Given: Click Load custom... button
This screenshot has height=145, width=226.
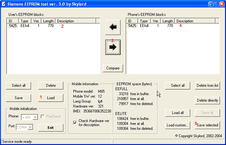Looking at the screenshot, I should 177,125.
